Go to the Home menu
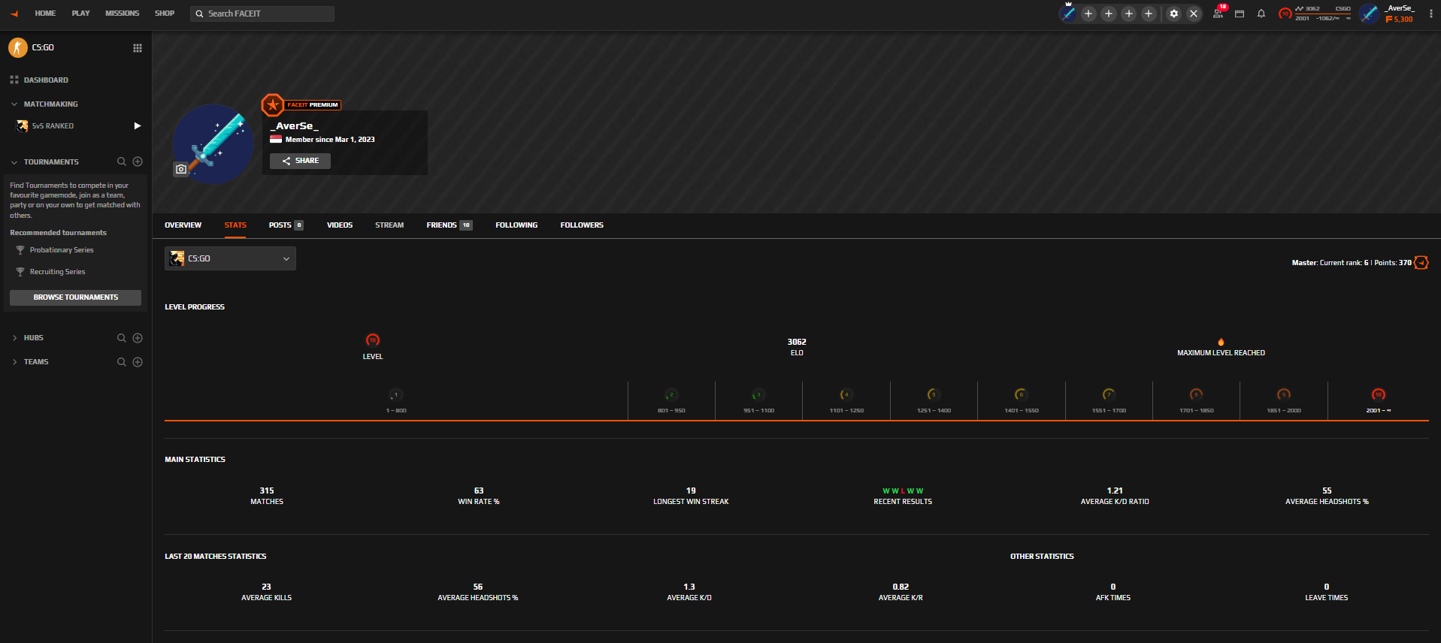Screen dimensions: 1441x643 point(45,14)
